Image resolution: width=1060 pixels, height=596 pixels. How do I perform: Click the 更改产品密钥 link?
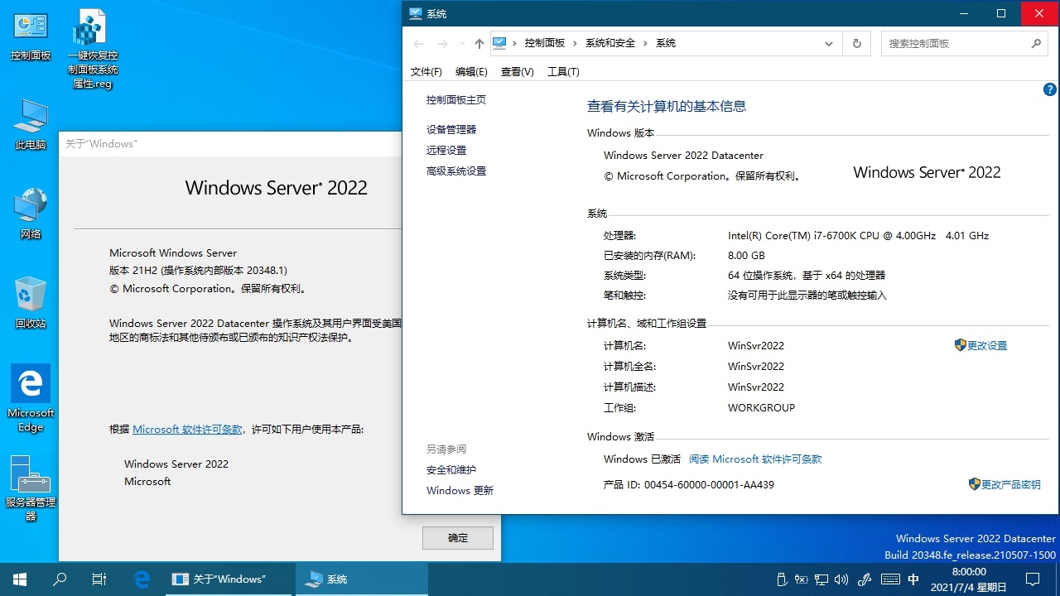pyautogui.click(x=1010, y=484)
